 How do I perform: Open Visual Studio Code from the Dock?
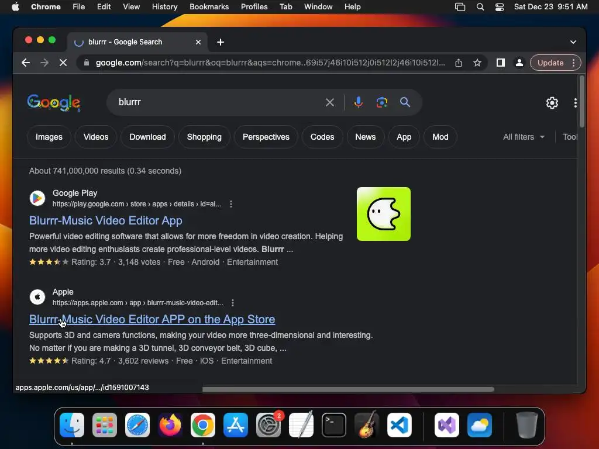(x=399, y=425)
